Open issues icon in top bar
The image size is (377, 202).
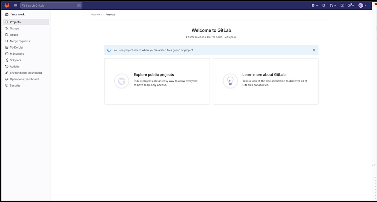tap(324, 5)
